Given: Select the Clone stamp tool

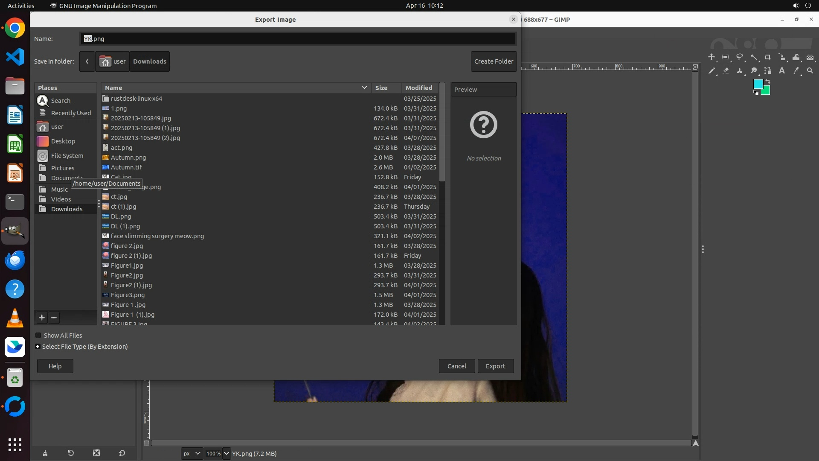Looking at the screenshot, I should click(740, 71).
